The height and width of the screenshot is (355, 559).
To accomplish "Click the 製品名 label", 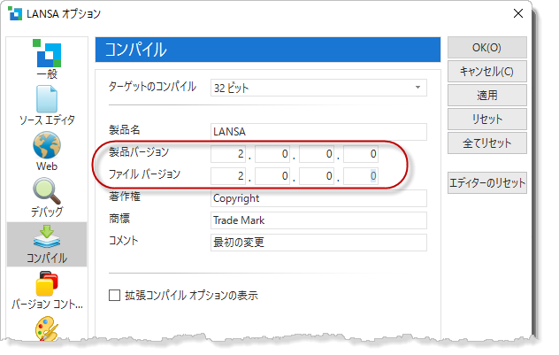I will (125, 130).
